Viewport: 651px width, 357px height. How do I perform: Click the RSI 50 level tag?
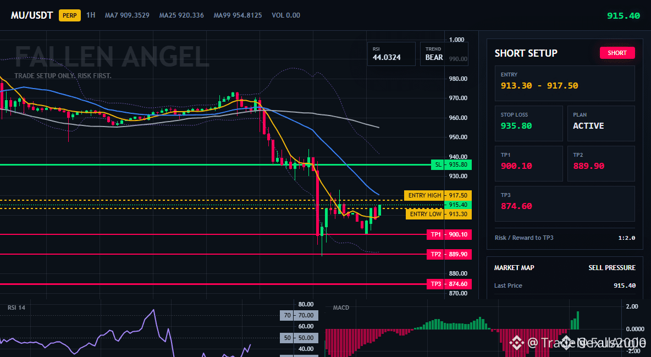[299, 338]
